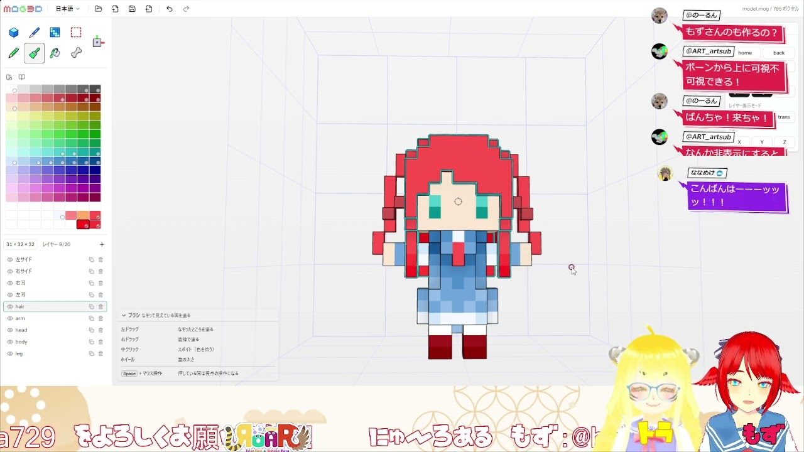Select the arm layer
The width and height of the screenshot is (804, 452).
point(55,318)
